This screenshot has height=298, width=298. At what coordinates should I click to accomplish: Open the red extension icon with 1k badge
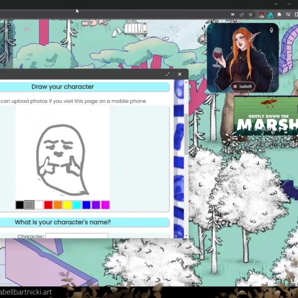click(262, 15)
